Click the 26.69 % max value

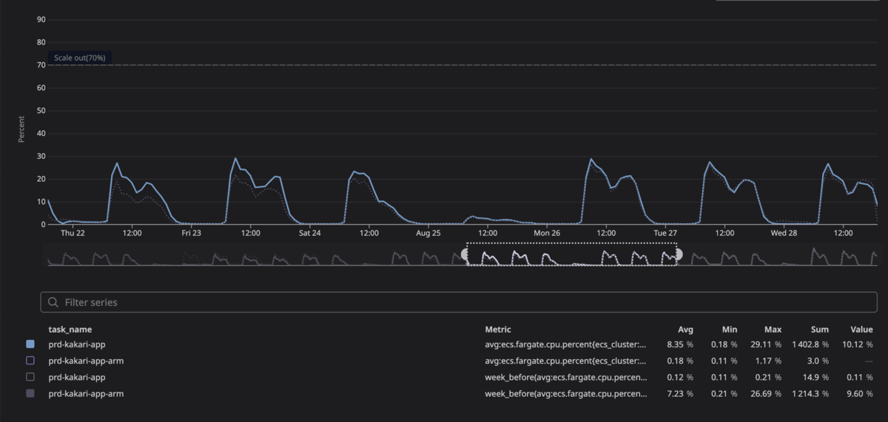pos(764,393)
